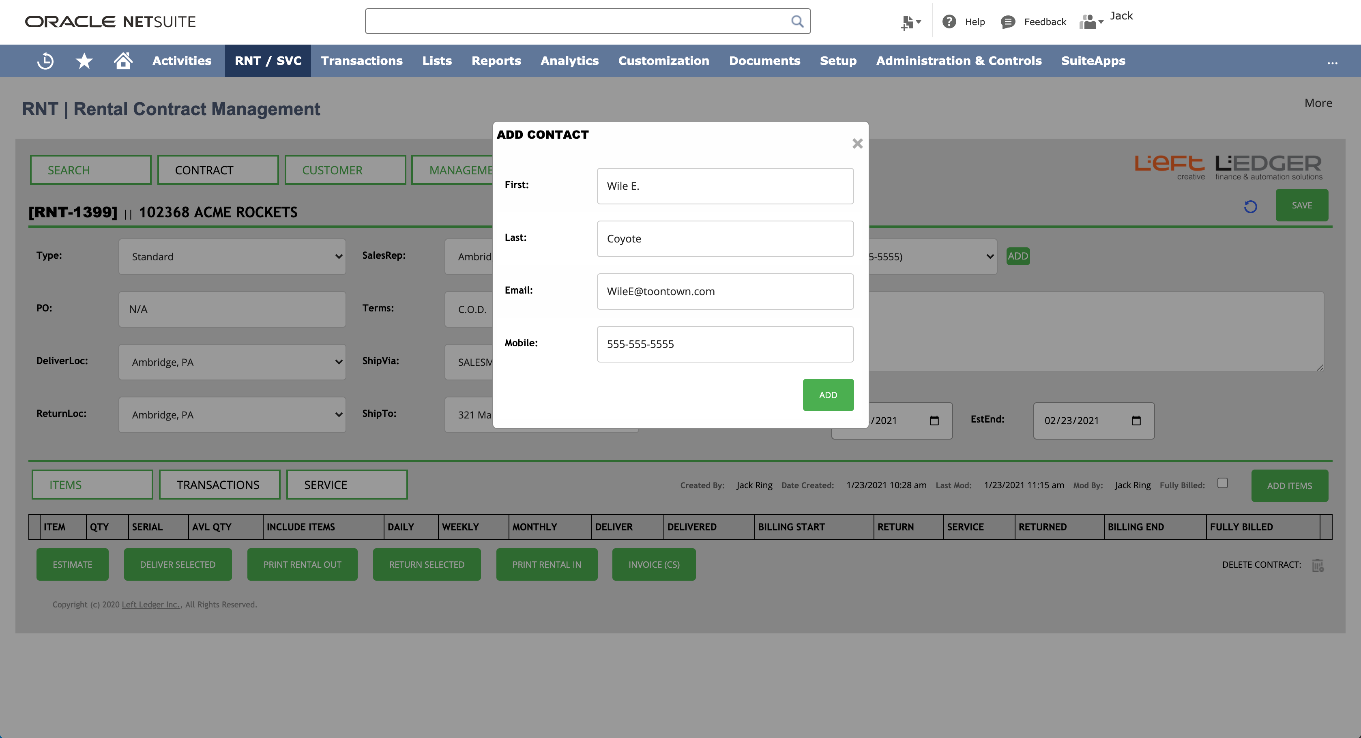This screenshot has width=1361, height=738.
Task: Open the Documents menu
Action: (x=764, y=61)
